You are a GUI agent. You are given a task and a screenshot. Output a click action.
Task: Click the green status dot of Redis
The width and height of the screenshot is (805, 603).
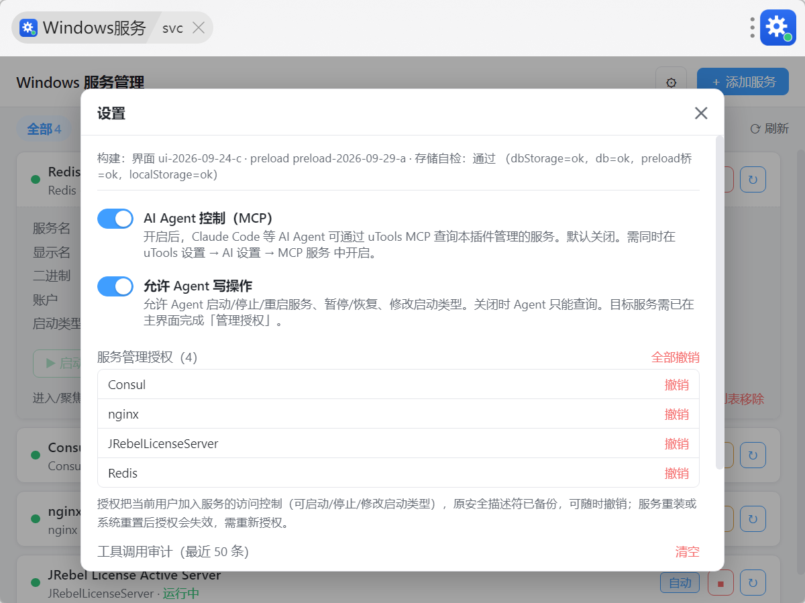pos(36,180)
